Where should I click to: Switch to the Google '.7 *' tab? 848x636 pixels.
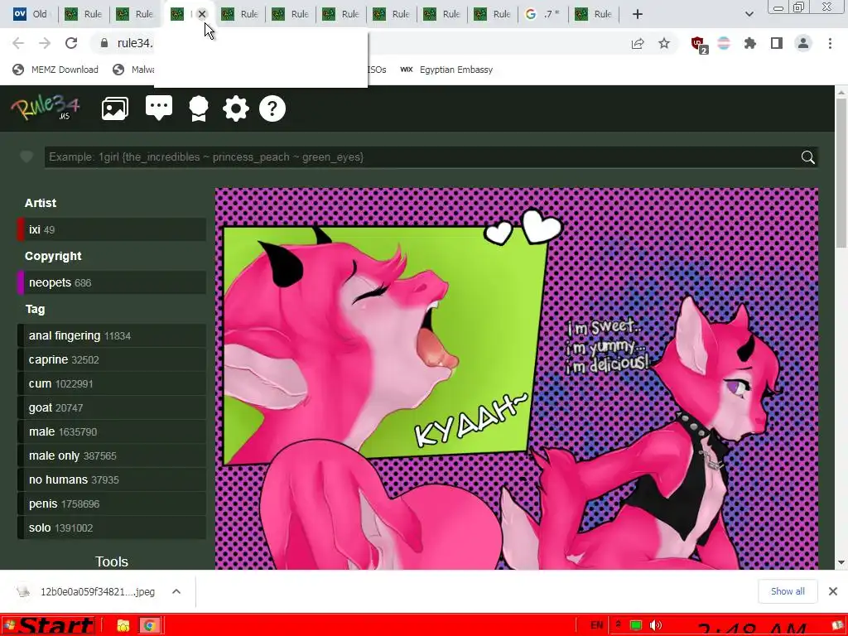click(x=542, y=14)
